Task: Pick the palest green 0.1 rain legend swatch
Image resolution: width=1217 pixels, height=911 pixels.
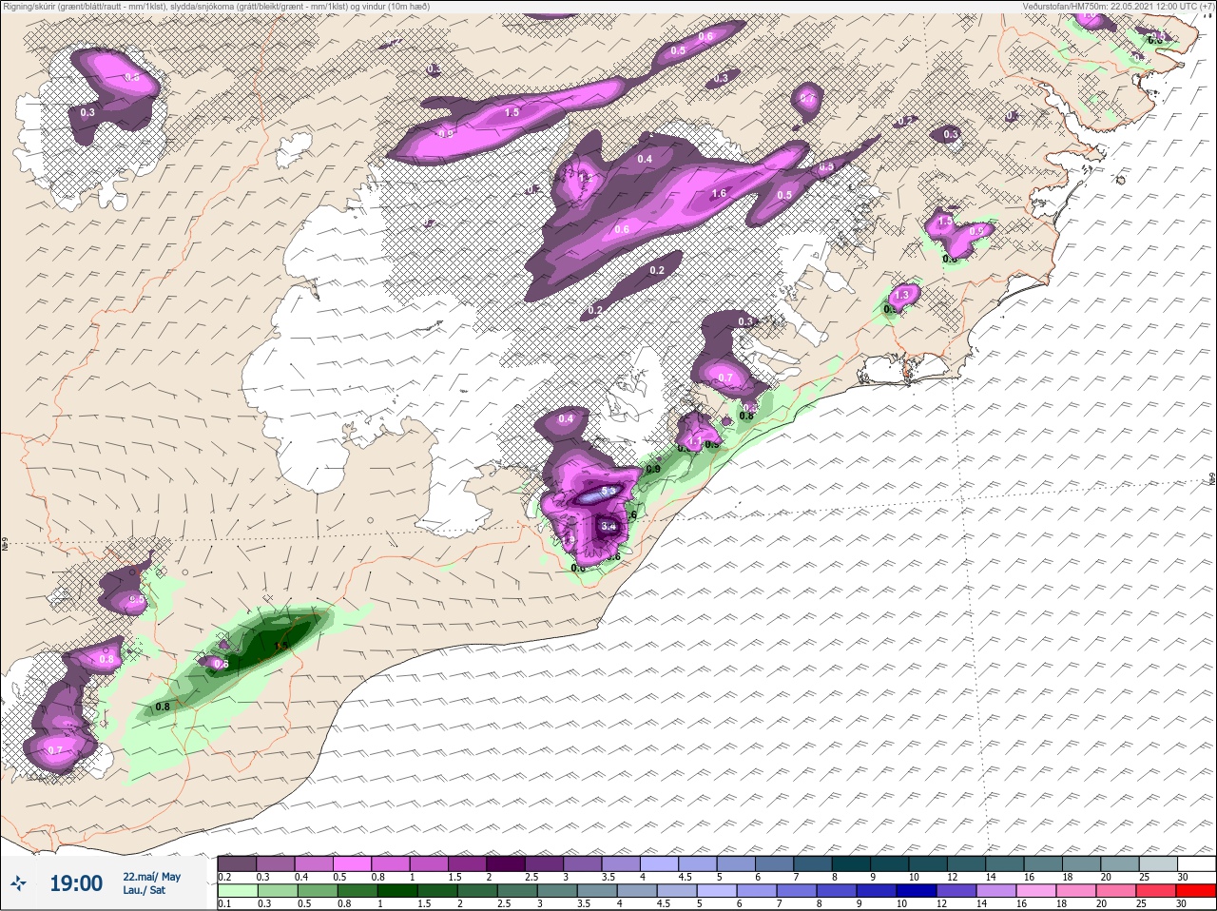Action: click(x=237, y=891)
